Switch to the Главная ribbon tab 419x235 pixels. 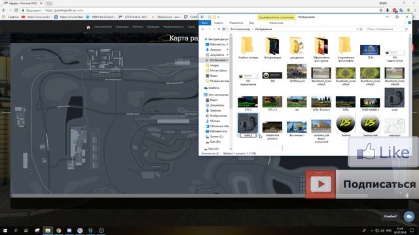tap(218, 23)
